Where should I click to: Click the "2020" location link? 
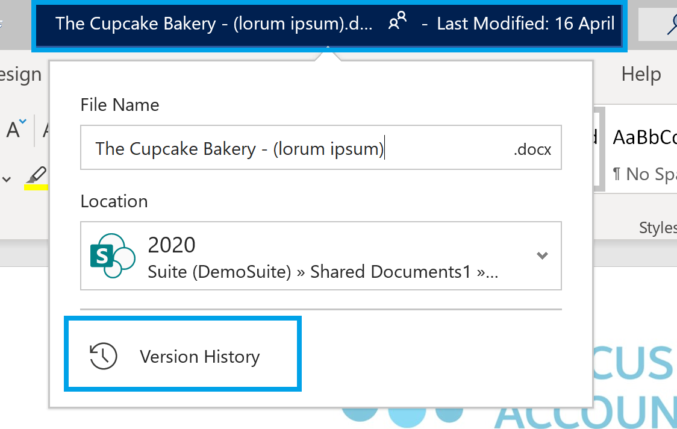click(x=171, y=245)
